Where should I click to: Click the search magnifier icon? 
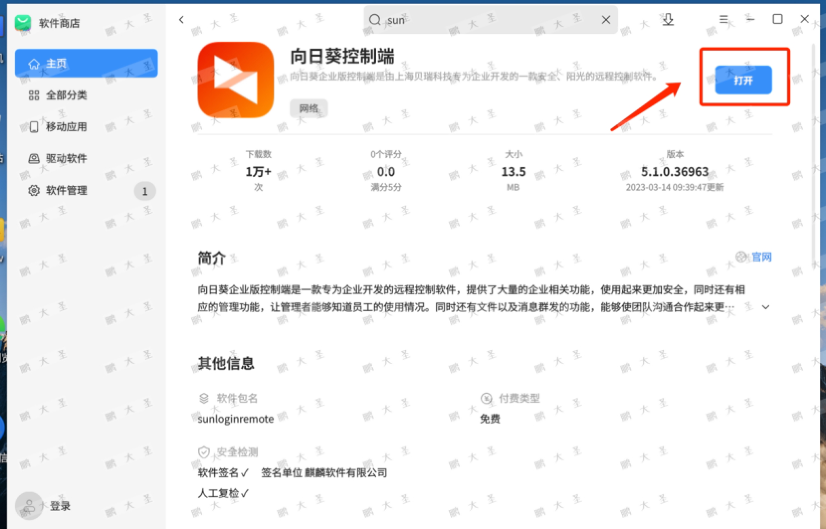[375, 19]
